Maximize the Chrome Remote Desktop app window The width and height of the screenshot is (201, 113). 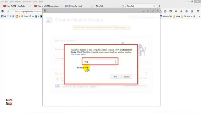click(x=148, y=11)
